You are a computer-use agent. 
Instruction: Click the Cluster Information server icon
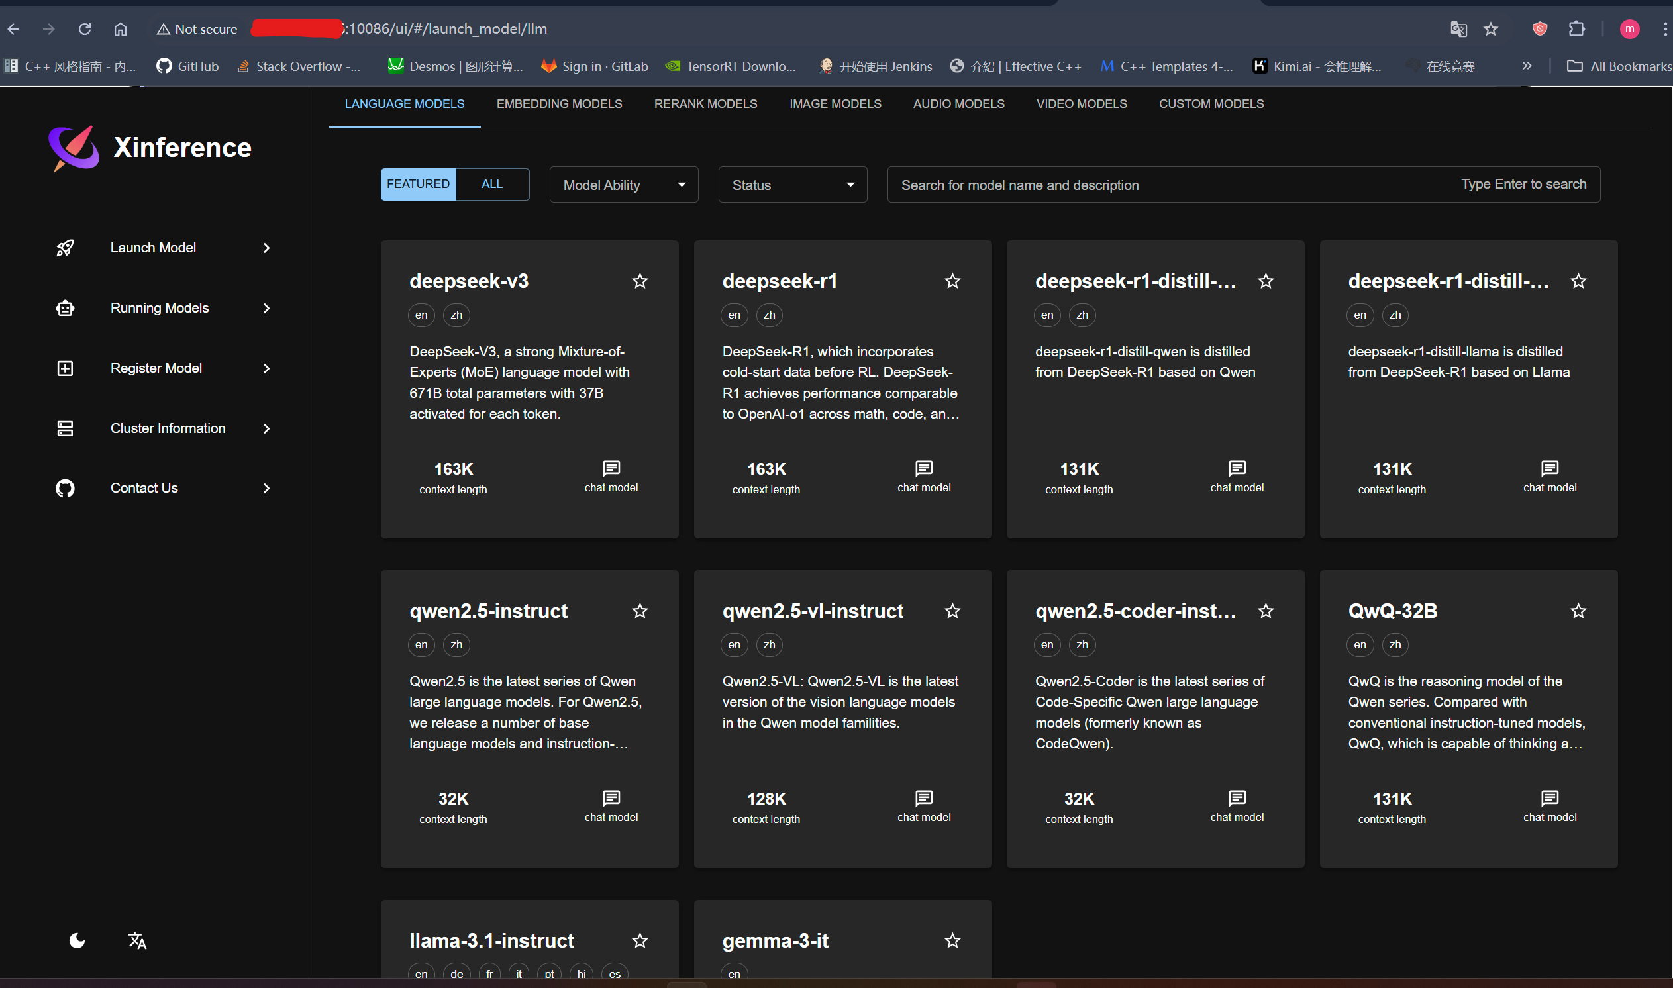pos(65,428)
